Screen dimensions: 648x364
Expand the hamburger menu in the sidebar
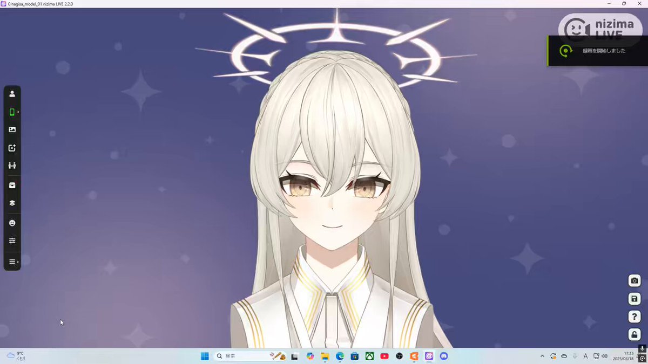tap(12, 262)
